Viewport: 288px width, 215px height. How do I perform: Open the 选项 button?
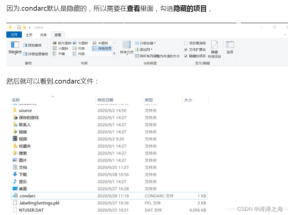click(230, 47)
